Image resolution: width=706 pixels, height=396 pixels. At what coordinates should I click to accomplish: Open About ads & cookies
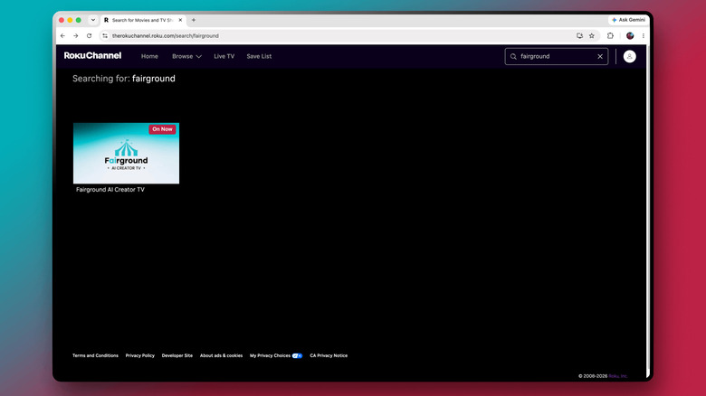click(x=221, y=355)
